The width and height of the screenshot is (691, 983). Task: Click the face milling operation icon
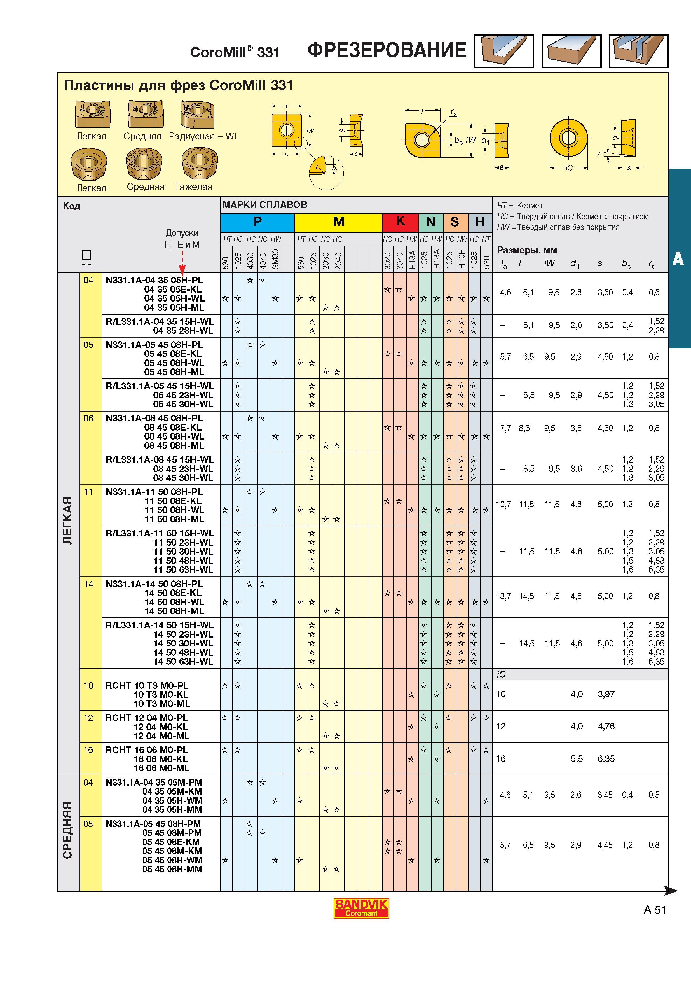(x=571, y=51)
